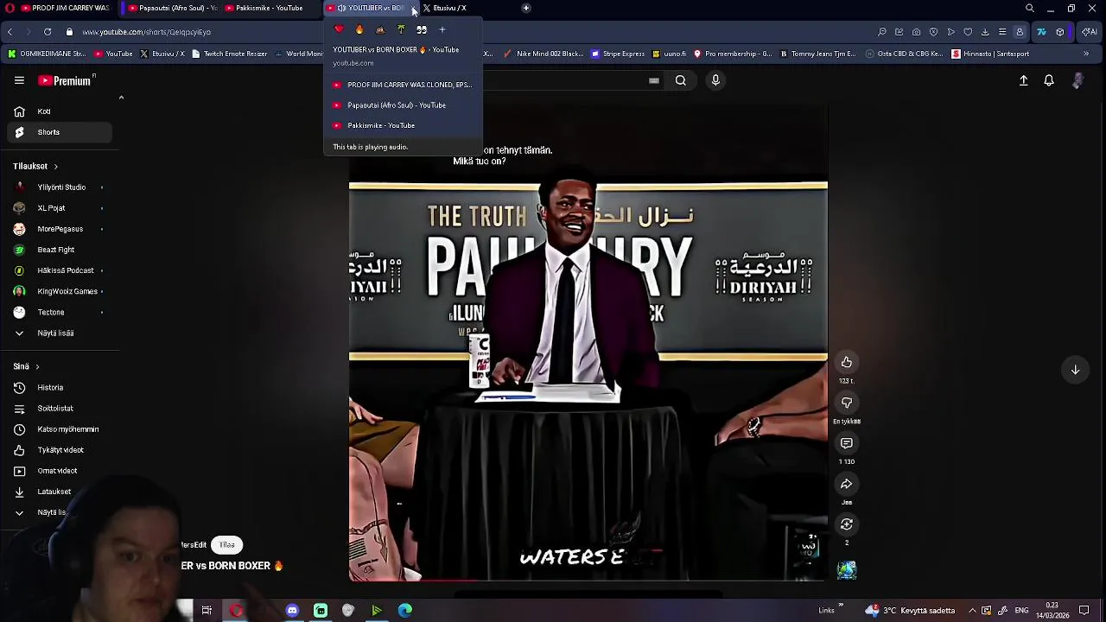Image resolution: width=1106 pixels, height=622 pixels.
Task: Open the Twitch Emote Resizer bookmark
Action: pyautogui.click(x=230, y=54)
